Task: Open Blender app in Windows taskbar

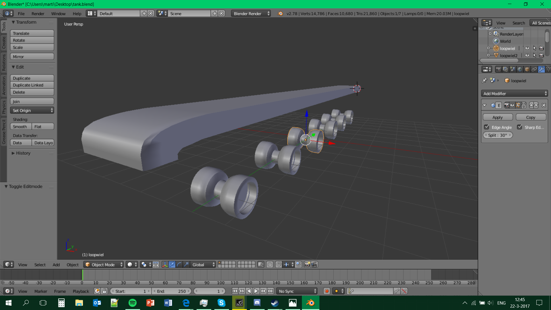Action: pyautogui.click(x=311, y=303)
